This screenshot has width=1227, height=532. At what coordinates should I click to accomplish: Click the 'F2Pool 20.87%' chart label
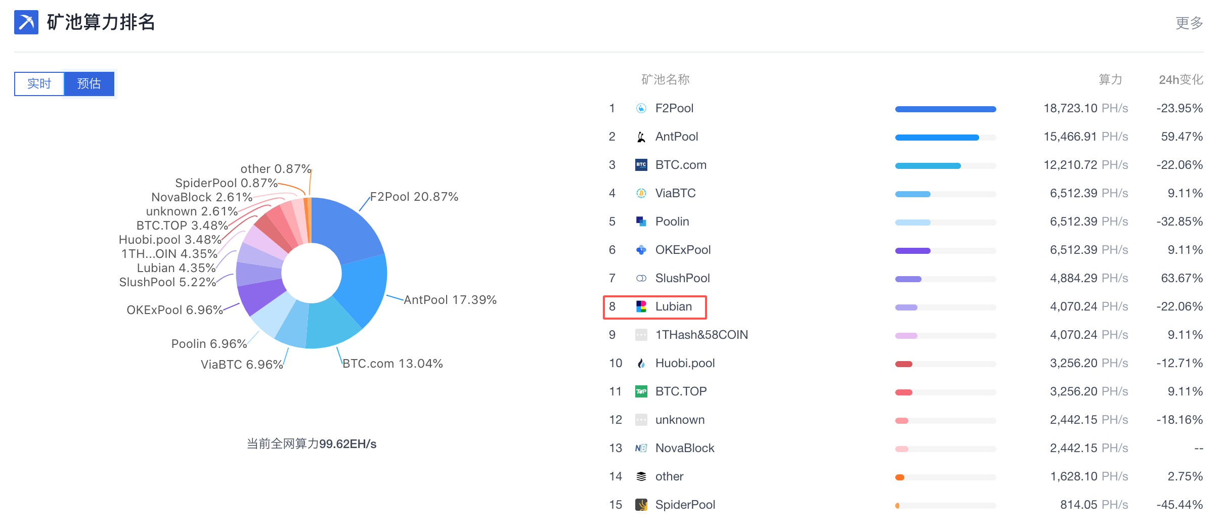(x=414, y=197)
